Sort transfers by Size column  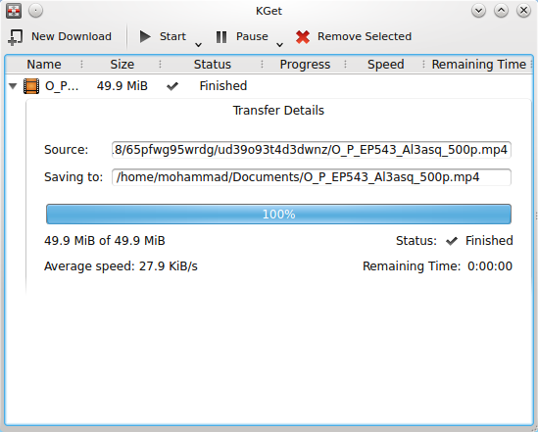click(122, 65)
